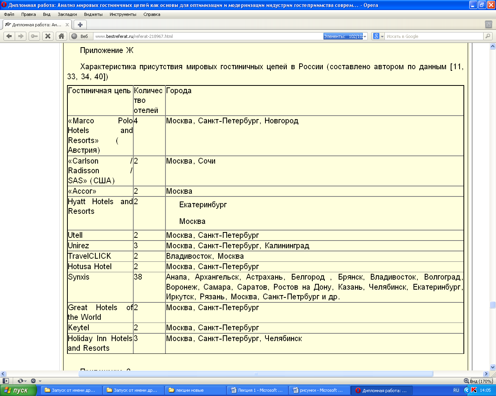Click the vertical scrollbar thumb
496x396 pixels.
point(493,305)
